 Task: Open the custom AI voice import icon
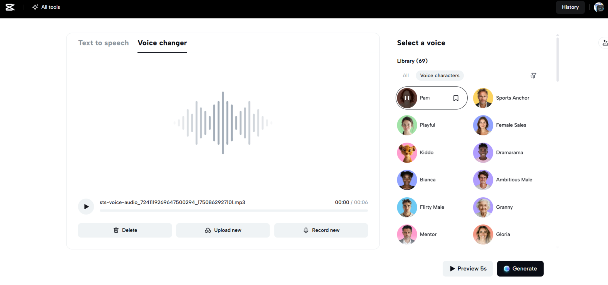coord(605,42)
